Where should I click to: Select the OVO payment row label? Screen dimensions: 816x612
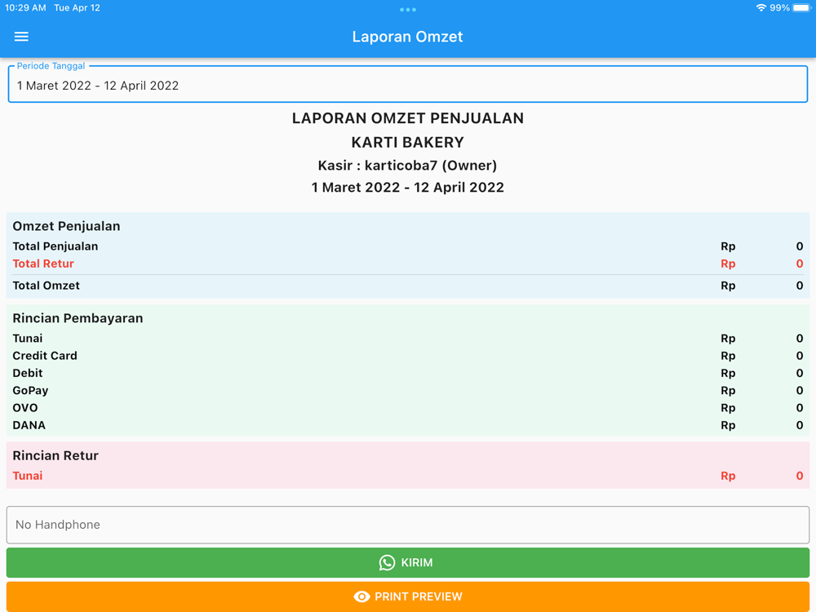(x=25, y=408)
